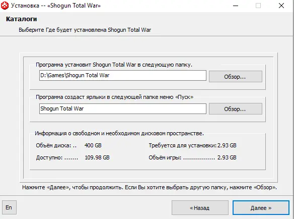Click the red installer icon in title bar
Screen dimensions: 294x219
tap(5, 6)
